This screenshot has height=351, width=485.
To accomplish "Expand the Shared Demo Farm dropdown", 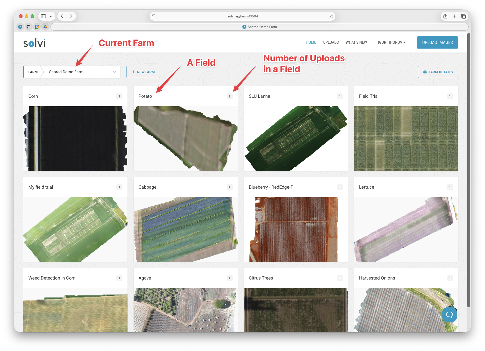I will (114, 72).
